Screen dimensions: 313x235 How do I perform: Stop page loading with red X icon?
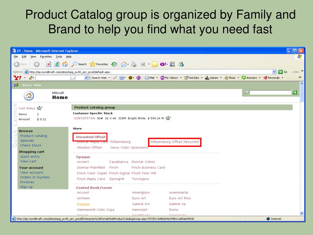pos(49,64)
